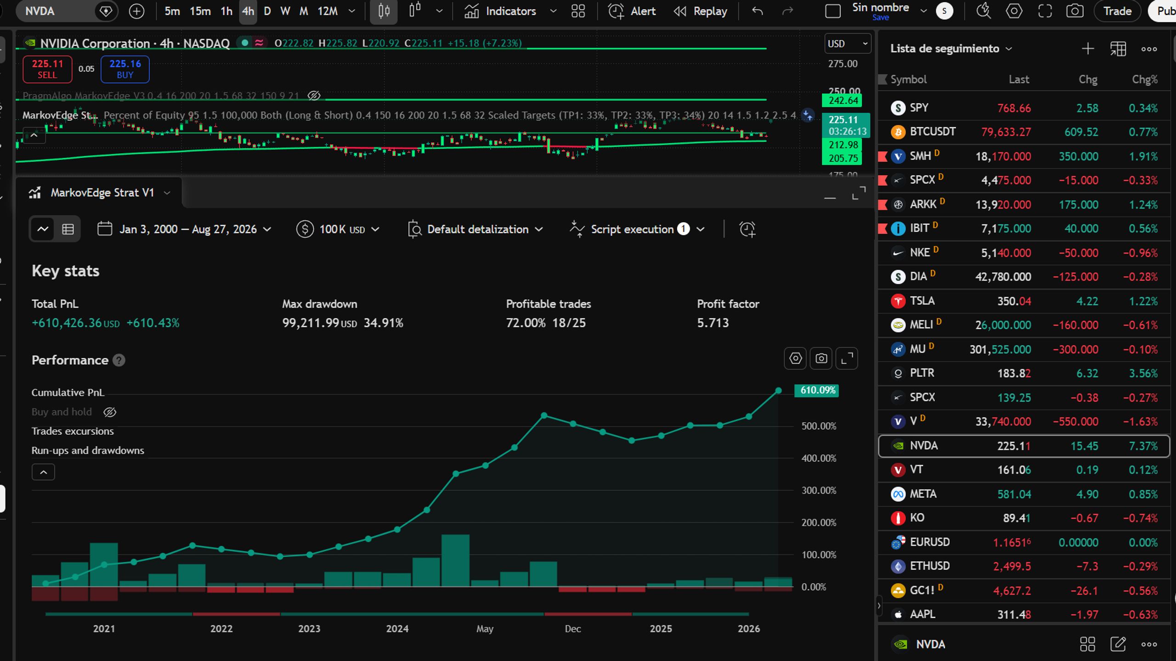Image resolution: width=1176 pixels, height=661 pixels.
Task: Open the Lista de seguimiento watchlist dropdown
Action: tap(951, 49)
